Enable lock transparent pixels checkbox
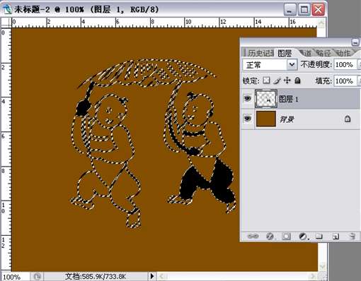 (266, 80)
